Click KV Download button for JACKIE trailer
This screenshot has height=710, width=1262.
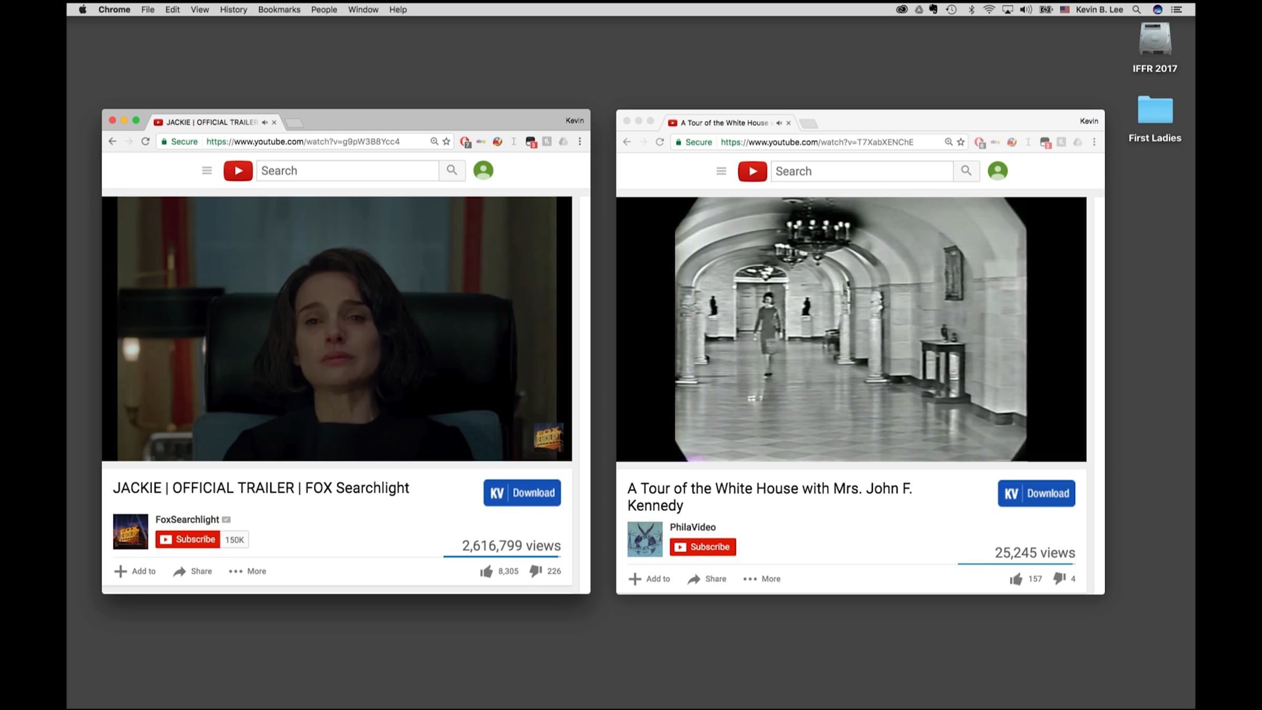click(x=522, y=493)
